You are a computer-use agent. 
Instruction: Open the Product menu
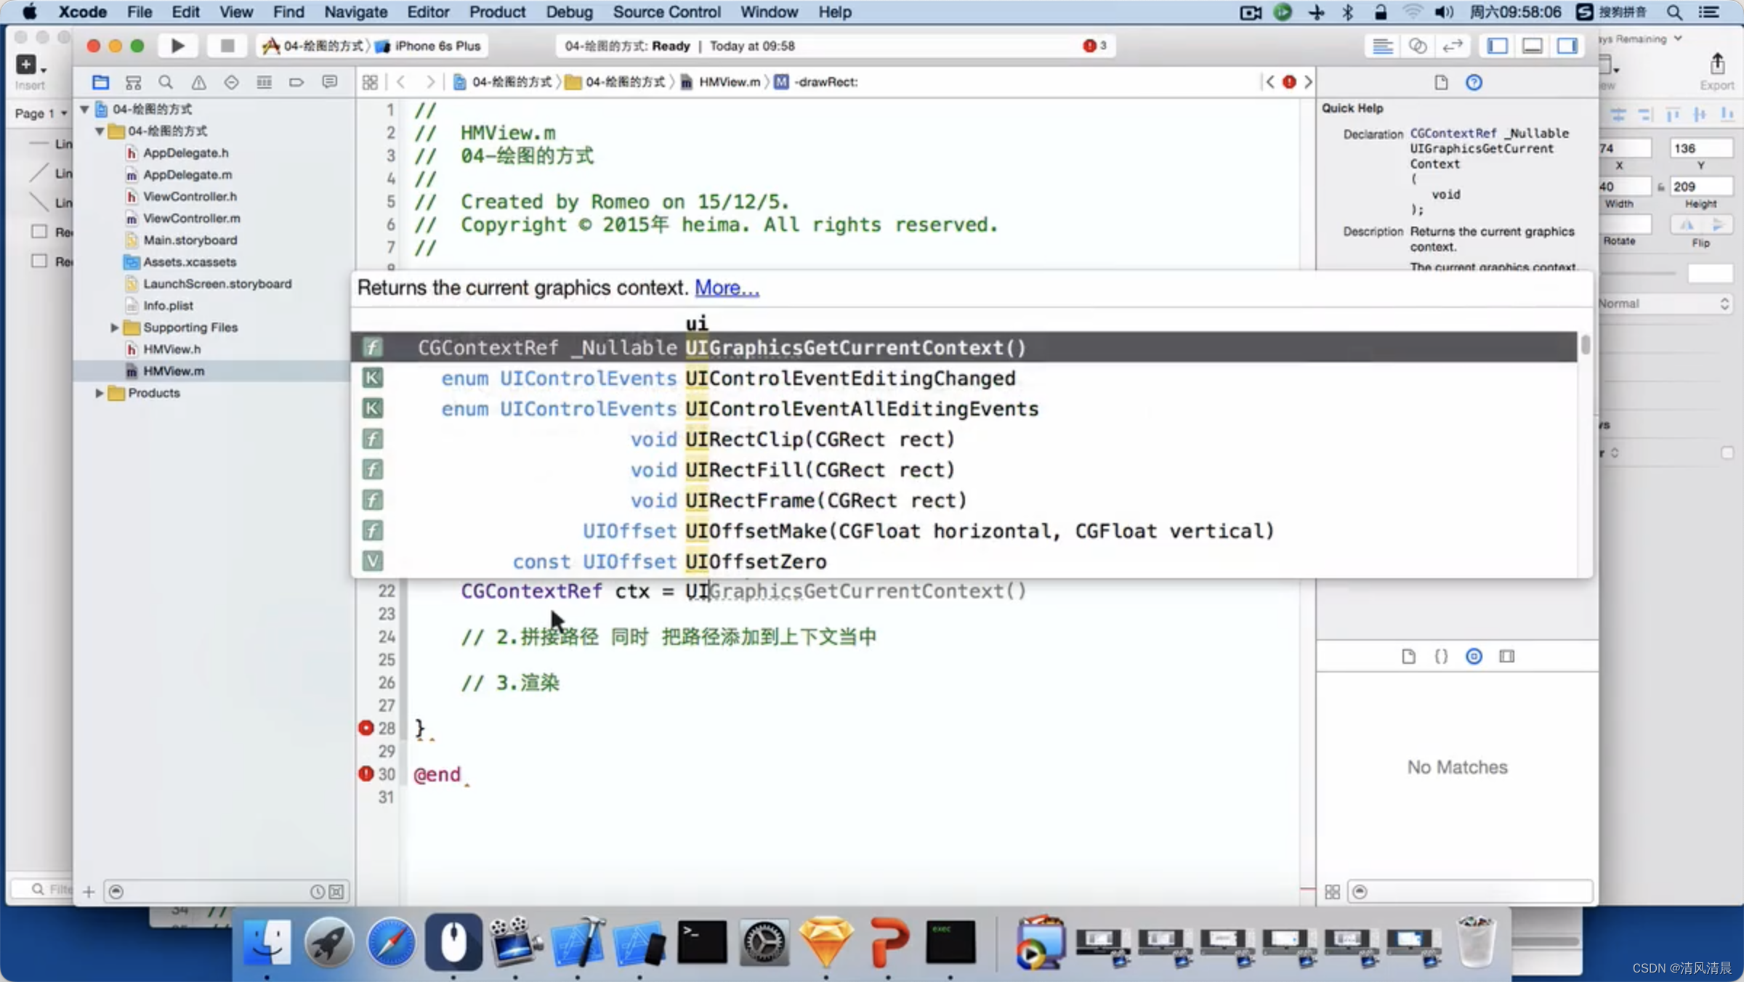point(497,12)
